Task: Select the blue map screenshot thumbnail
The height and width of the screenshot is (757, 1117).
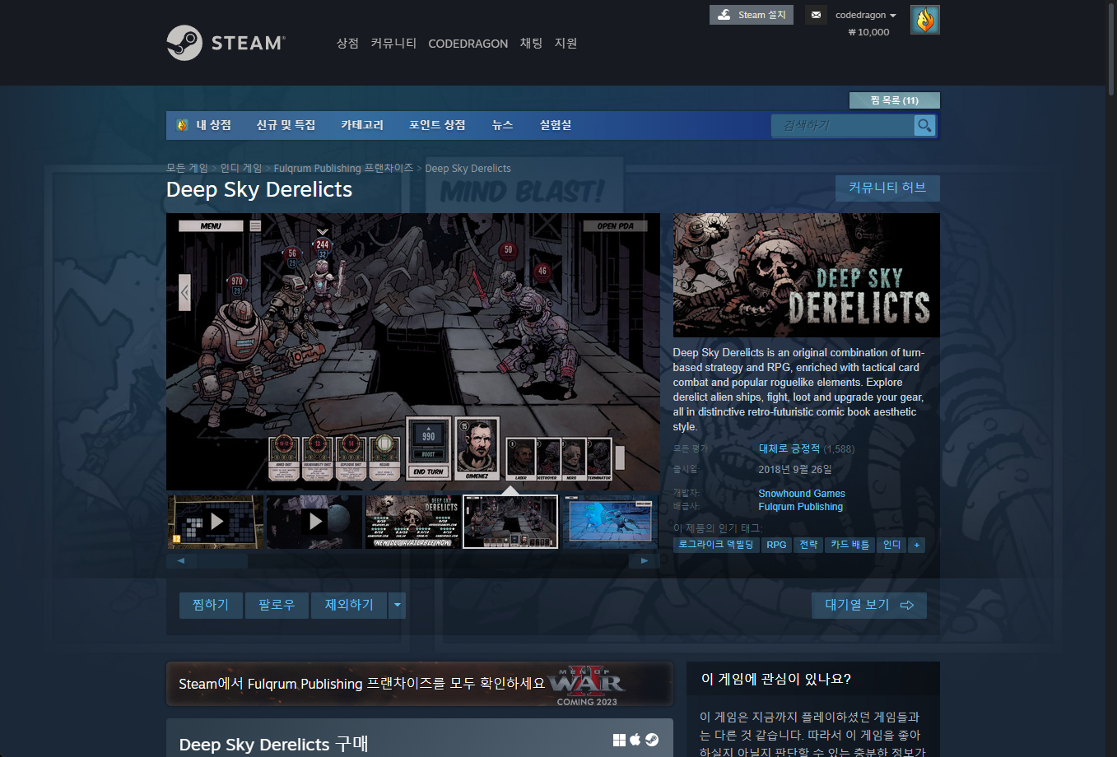Action: tap(610, 522)
